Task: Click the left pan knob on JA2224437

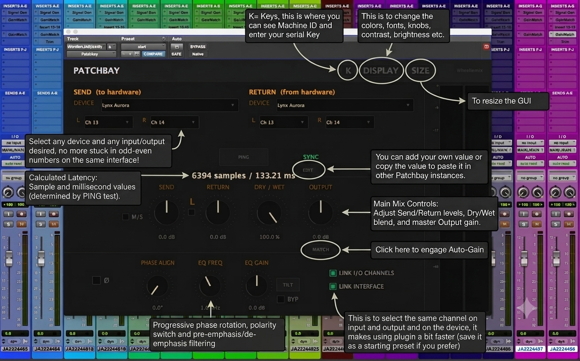Action: click(524, 192)
